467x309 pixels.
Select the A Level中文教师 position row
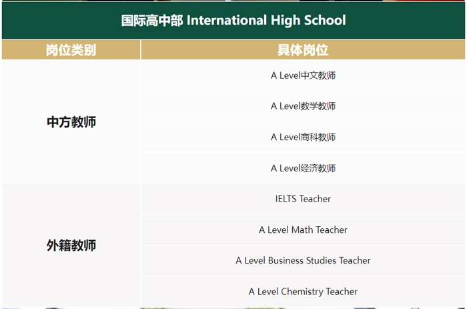pos(303,75)
